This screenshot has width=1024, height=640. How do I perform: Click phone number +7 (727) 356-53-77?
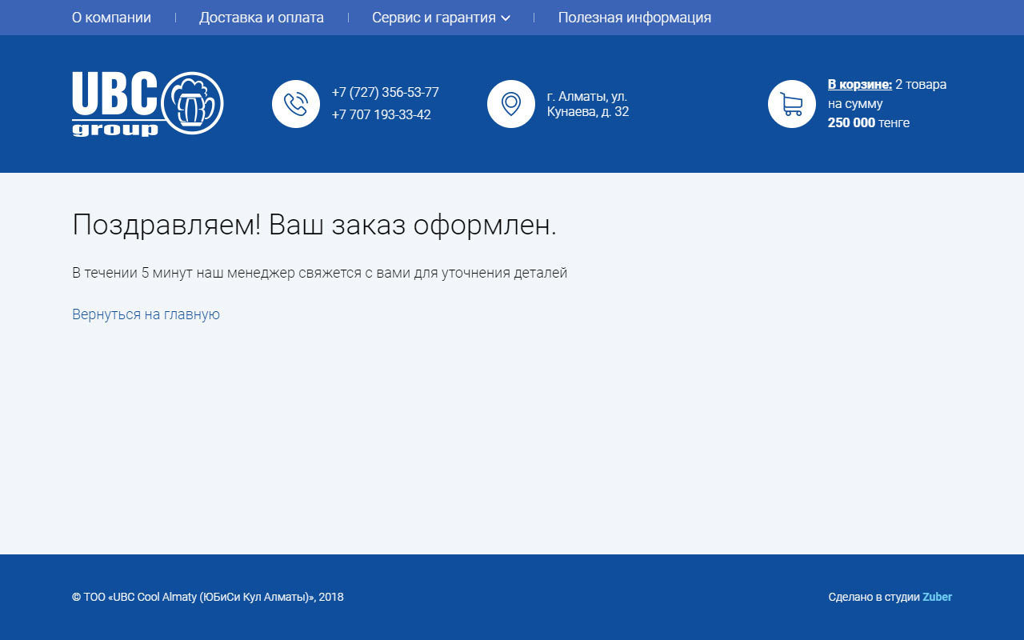coord(385,93)
